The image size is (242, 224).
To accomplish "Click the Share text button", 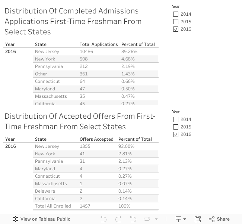I will (223, 219).
